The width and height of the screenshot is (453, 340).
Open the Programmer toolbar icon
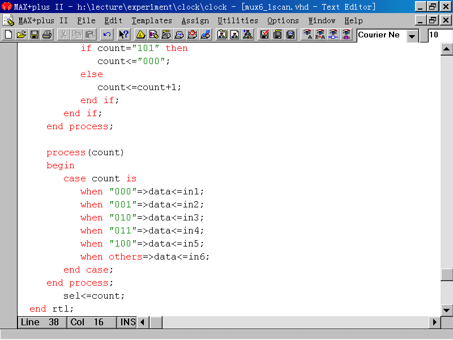click(x=206, y=35)
